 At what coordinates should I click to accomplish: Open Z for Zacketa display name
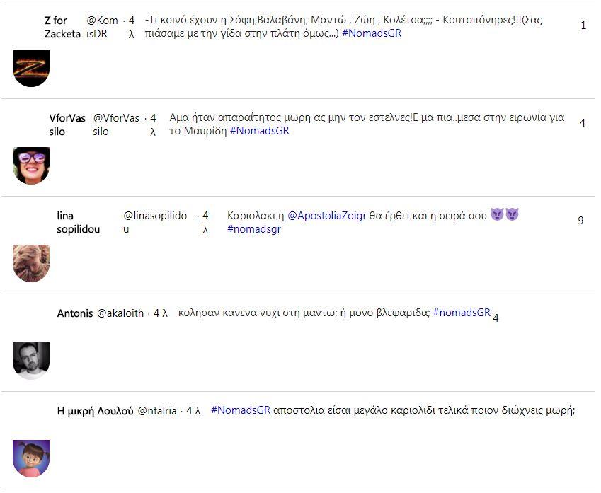point(62,27)
